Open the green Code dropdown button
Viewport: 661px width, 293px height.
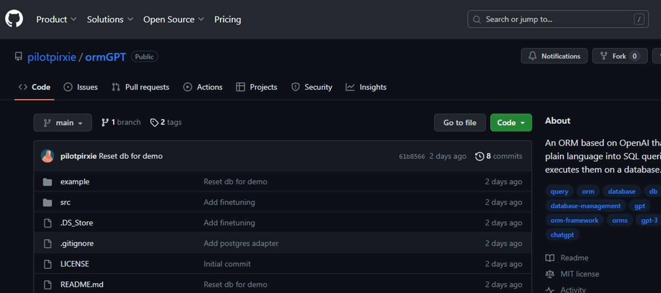point(511,123)
